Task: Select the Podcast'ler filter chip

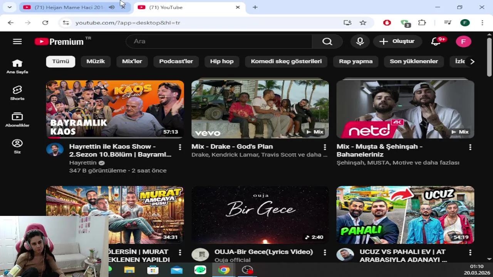Action: (x=176, y=62)
